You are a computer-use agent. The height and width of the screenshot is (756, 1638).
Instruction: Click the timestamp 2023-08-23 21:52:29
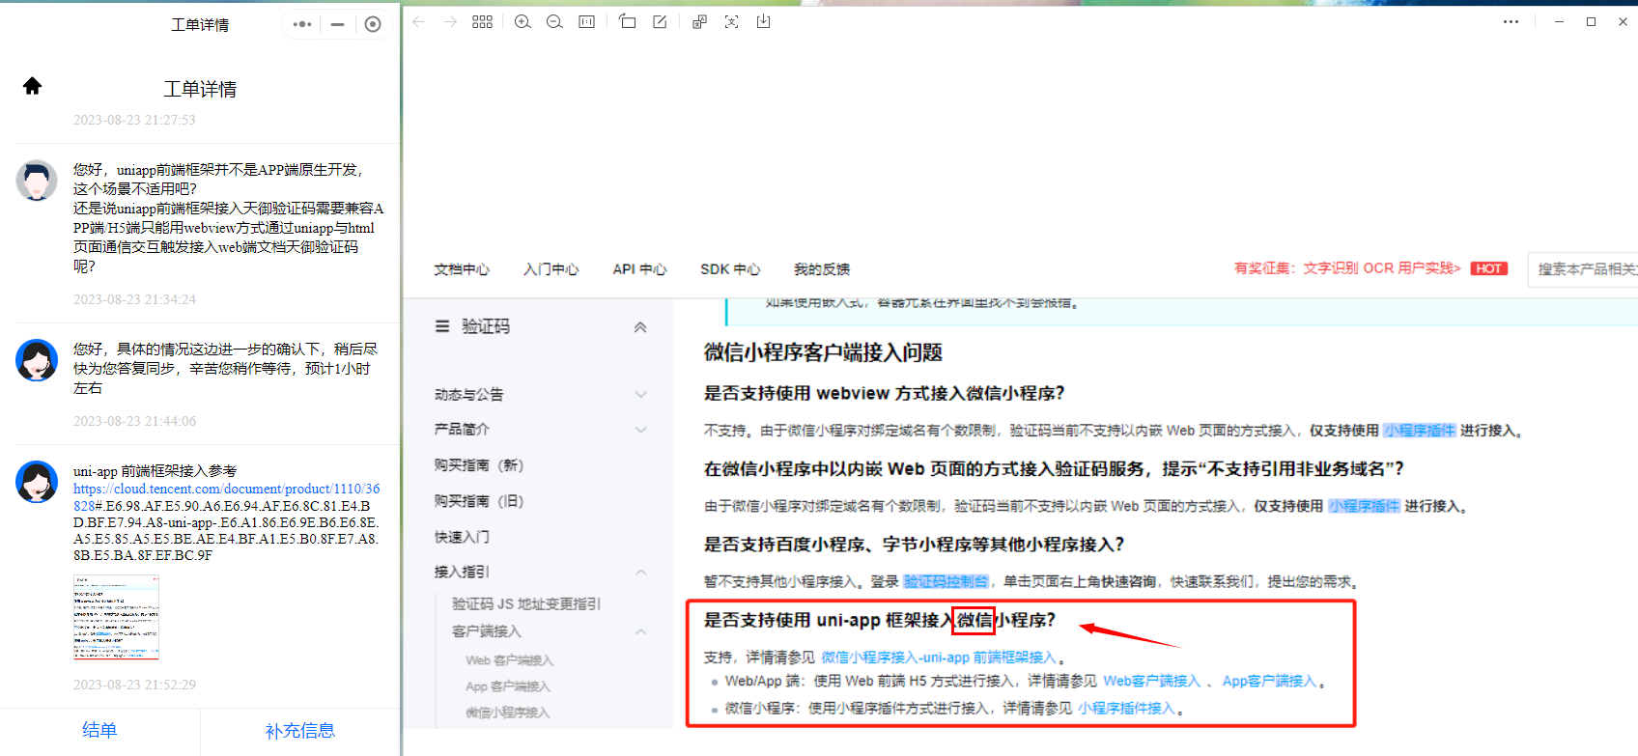134,685
